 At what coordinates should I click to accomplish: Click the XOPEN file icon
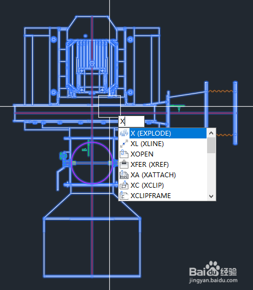click(x=124, y=154)
